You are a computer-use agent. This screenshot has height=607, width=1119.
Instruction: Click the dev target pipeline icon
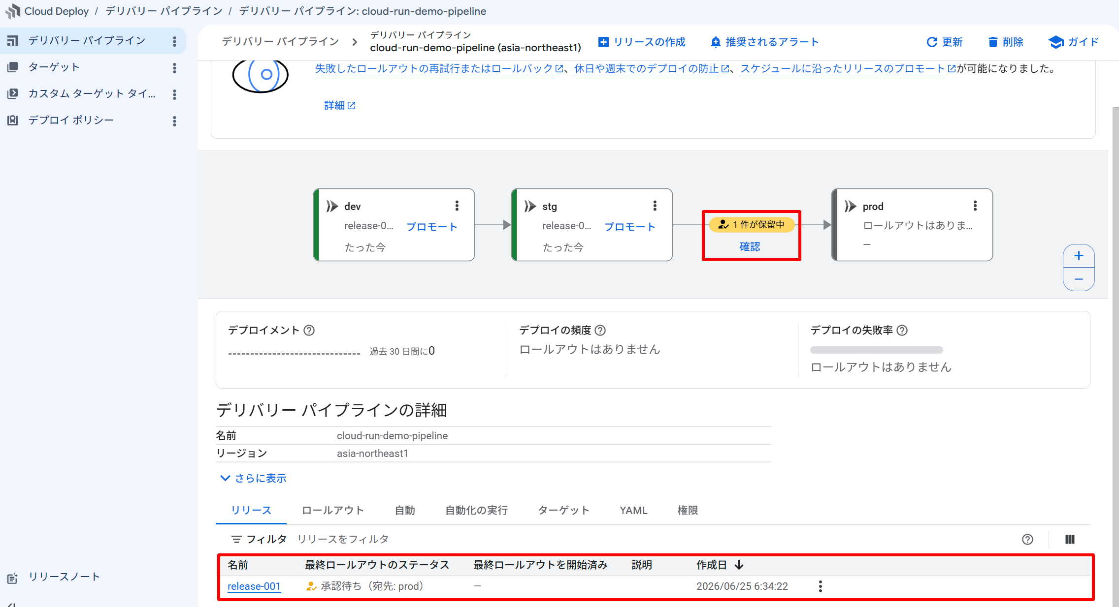[332, 206]
